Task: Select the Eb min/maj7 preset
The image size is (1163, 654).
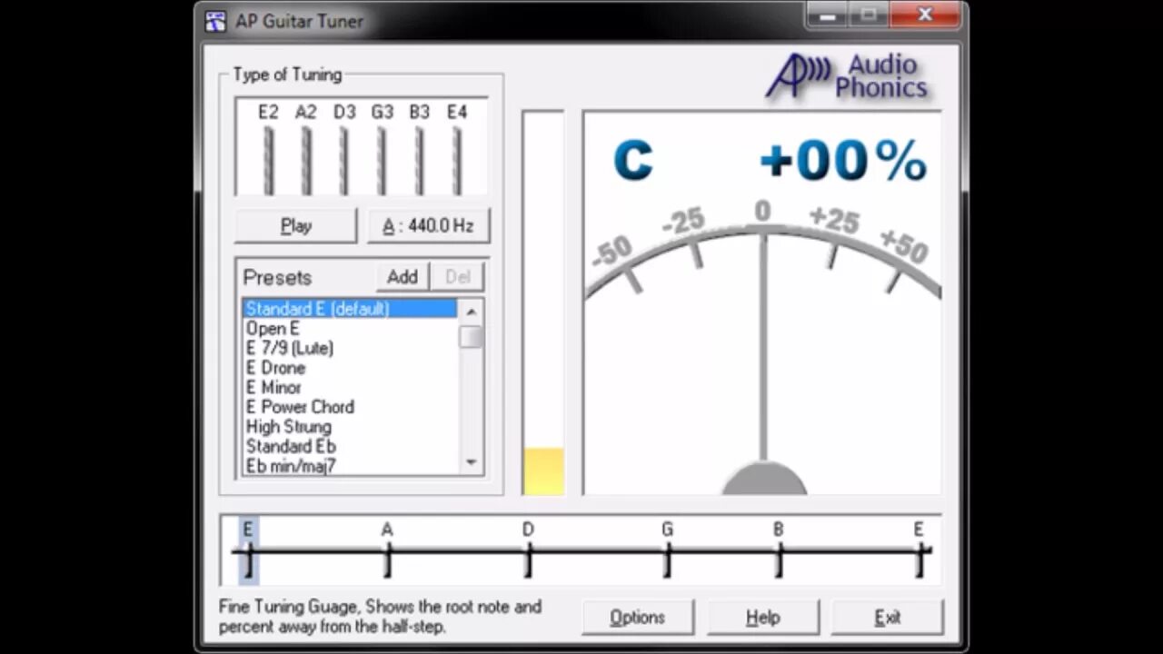Action: (x=351, y=466)
